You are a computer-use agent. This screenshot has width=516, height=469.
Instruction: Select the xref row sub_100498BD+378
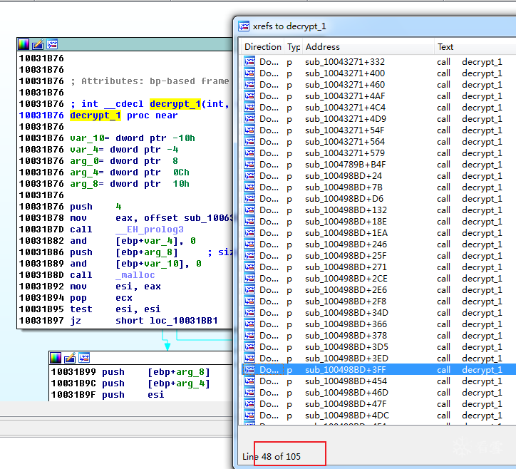[x=378, y=336]
